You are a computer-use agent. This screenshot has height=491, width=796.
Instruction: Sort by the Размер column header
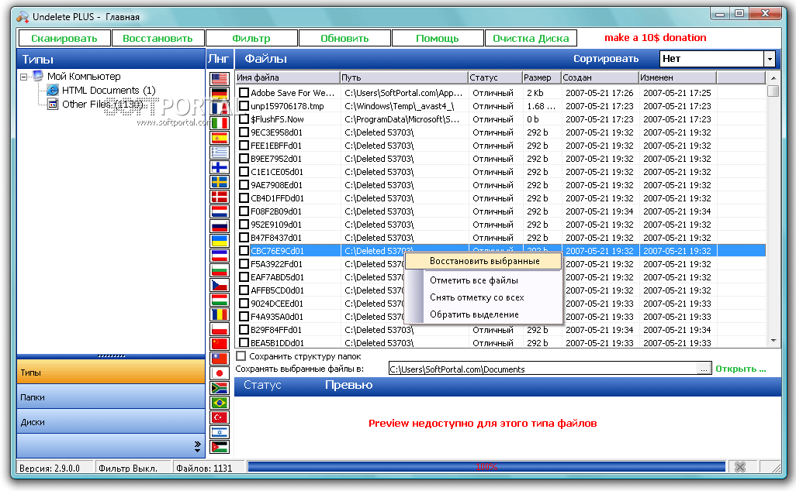pos(542,77)
